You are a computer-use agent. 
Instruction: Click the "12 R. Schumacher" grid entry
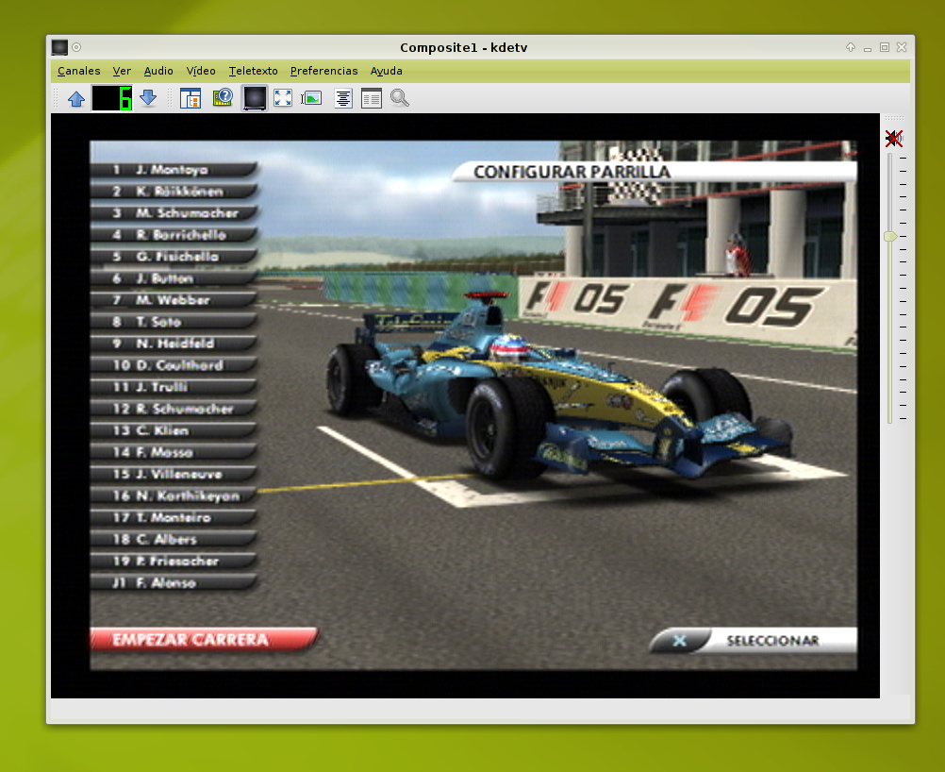point(174,409)
